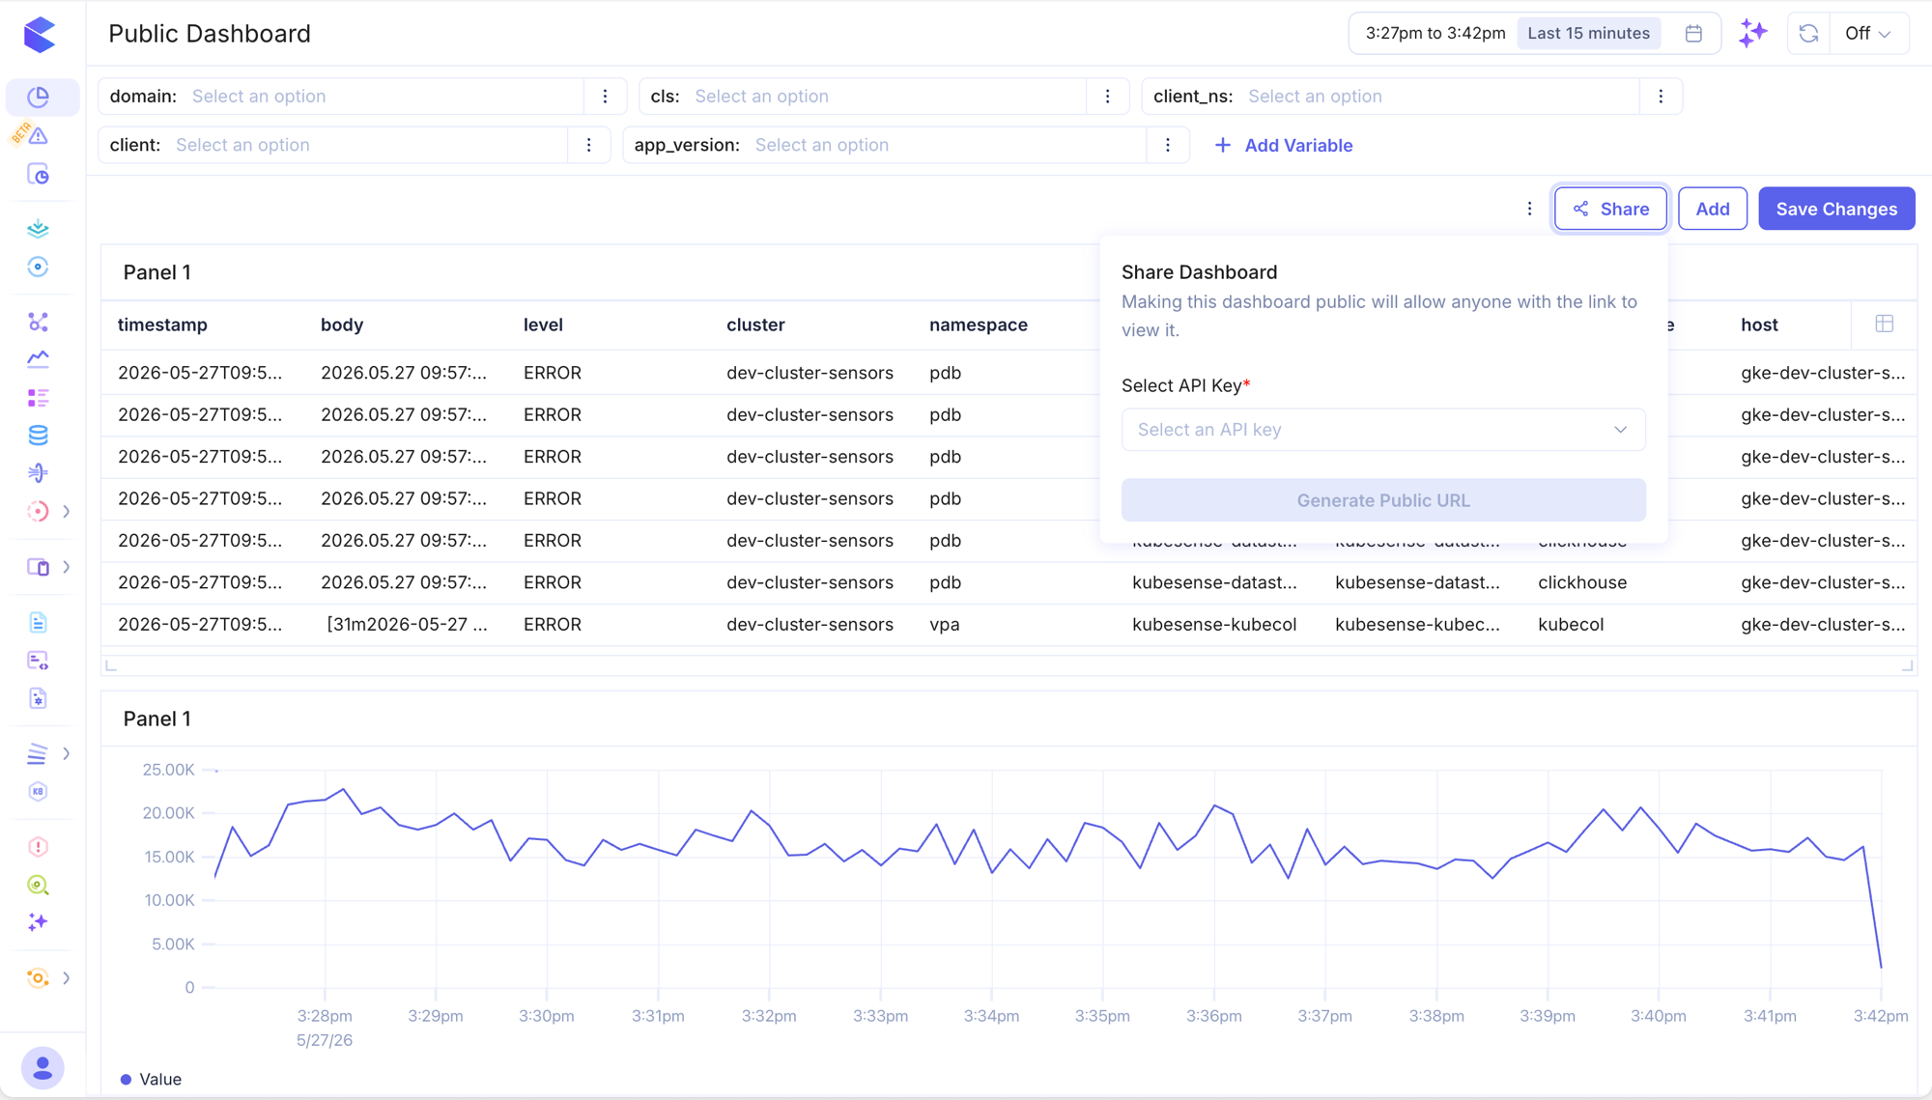Screen dimensions: 1932x1100
Task: Open the scheduled reports sidebar icon
Action: [39, 175]
